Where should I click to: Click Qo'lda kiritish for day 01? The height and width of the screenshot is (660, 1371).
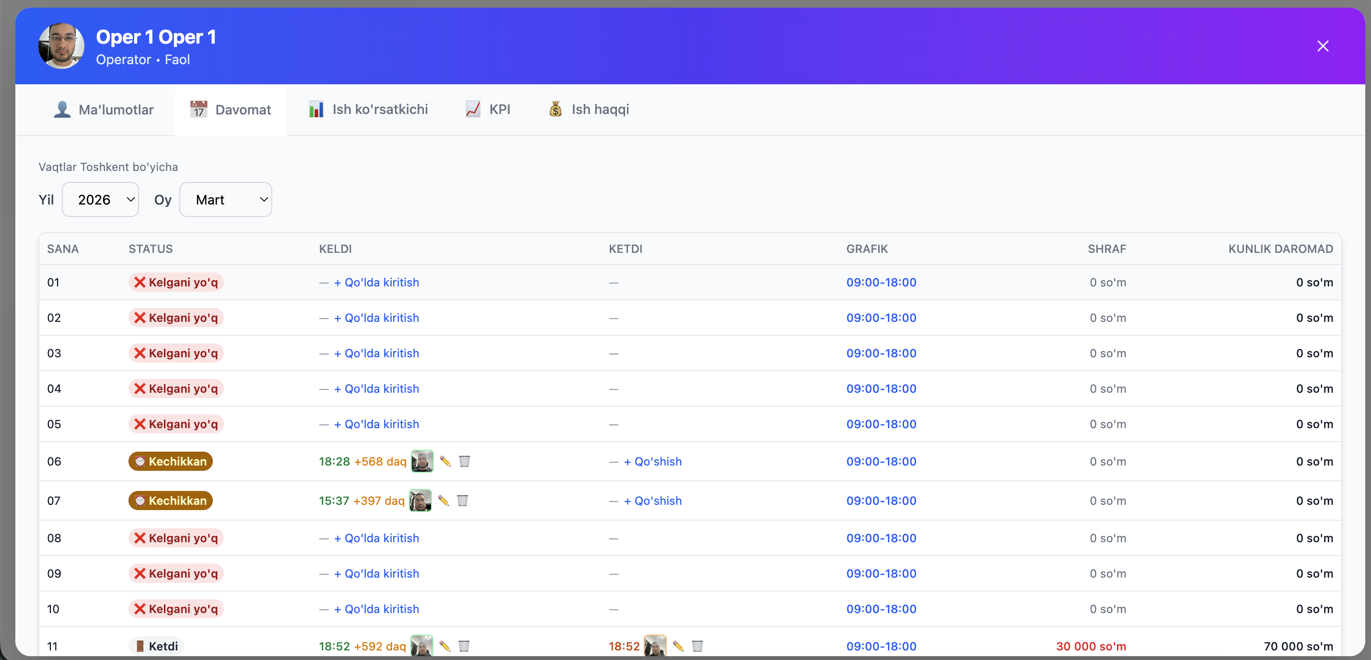coord(376,283)
